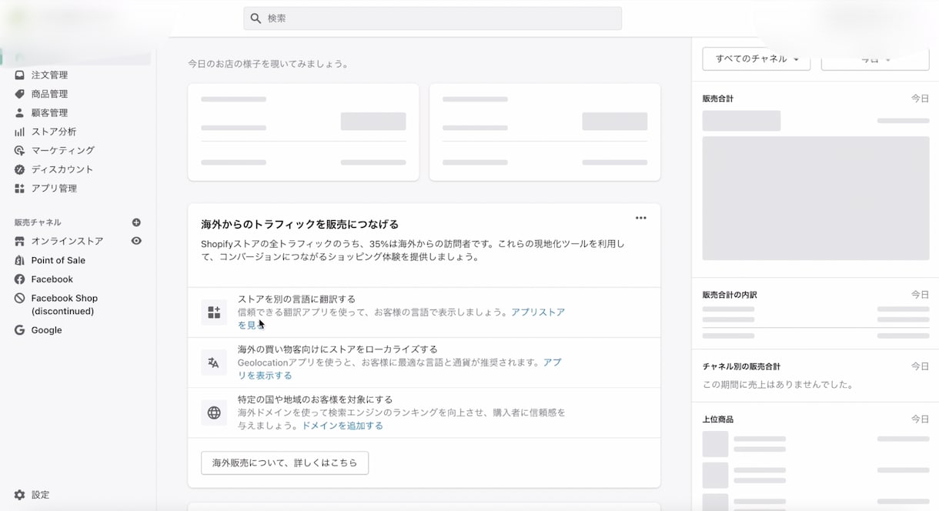The image size is (939, 511).
Task: Click この期間に売上はありませんでした text
Action: pyautogui.click(x=778, y=384)
